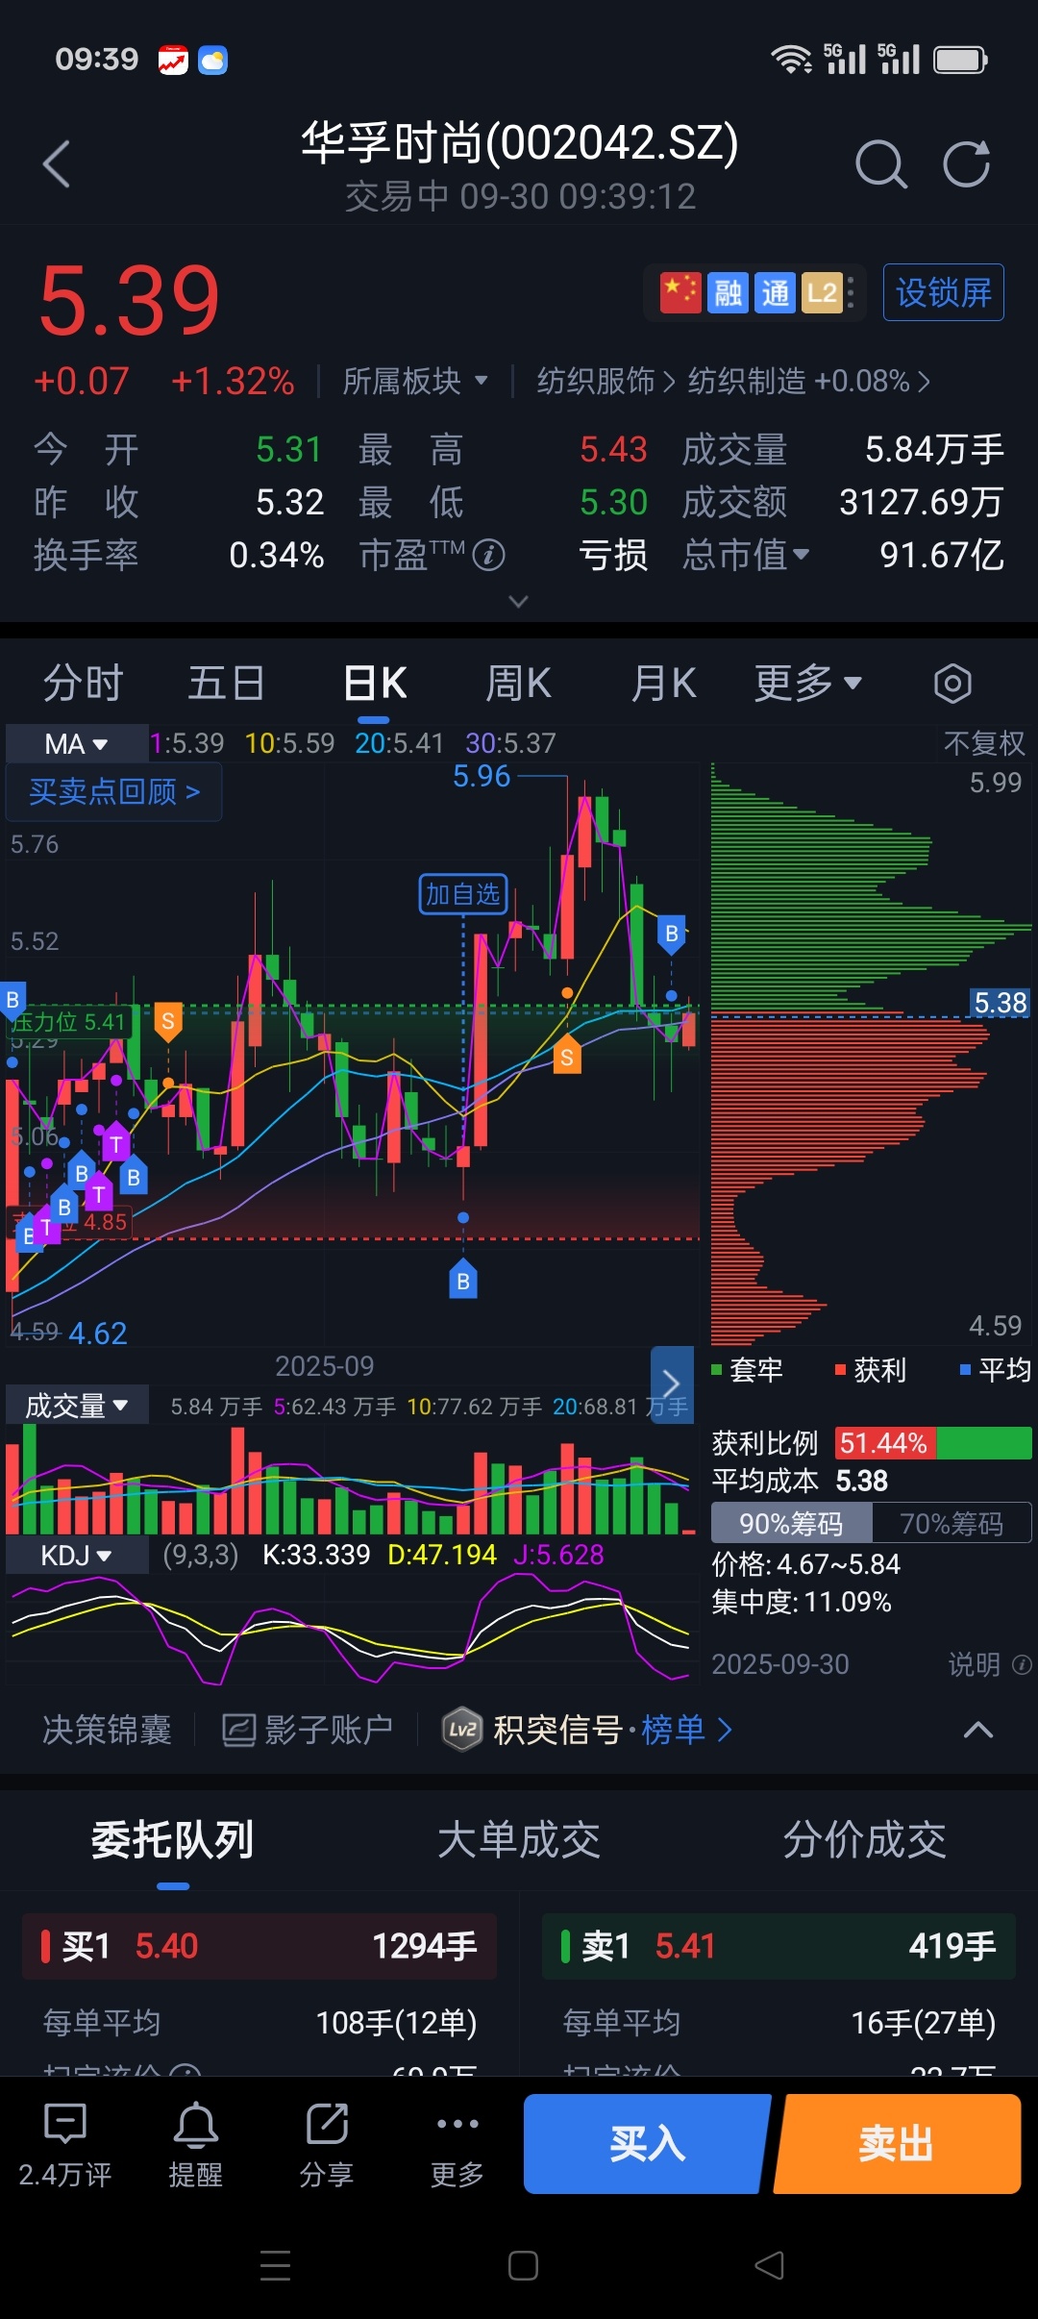Tap the orange 卖出 sell button
This screenshot has height=2319, width=1038.
point(898,2144)
